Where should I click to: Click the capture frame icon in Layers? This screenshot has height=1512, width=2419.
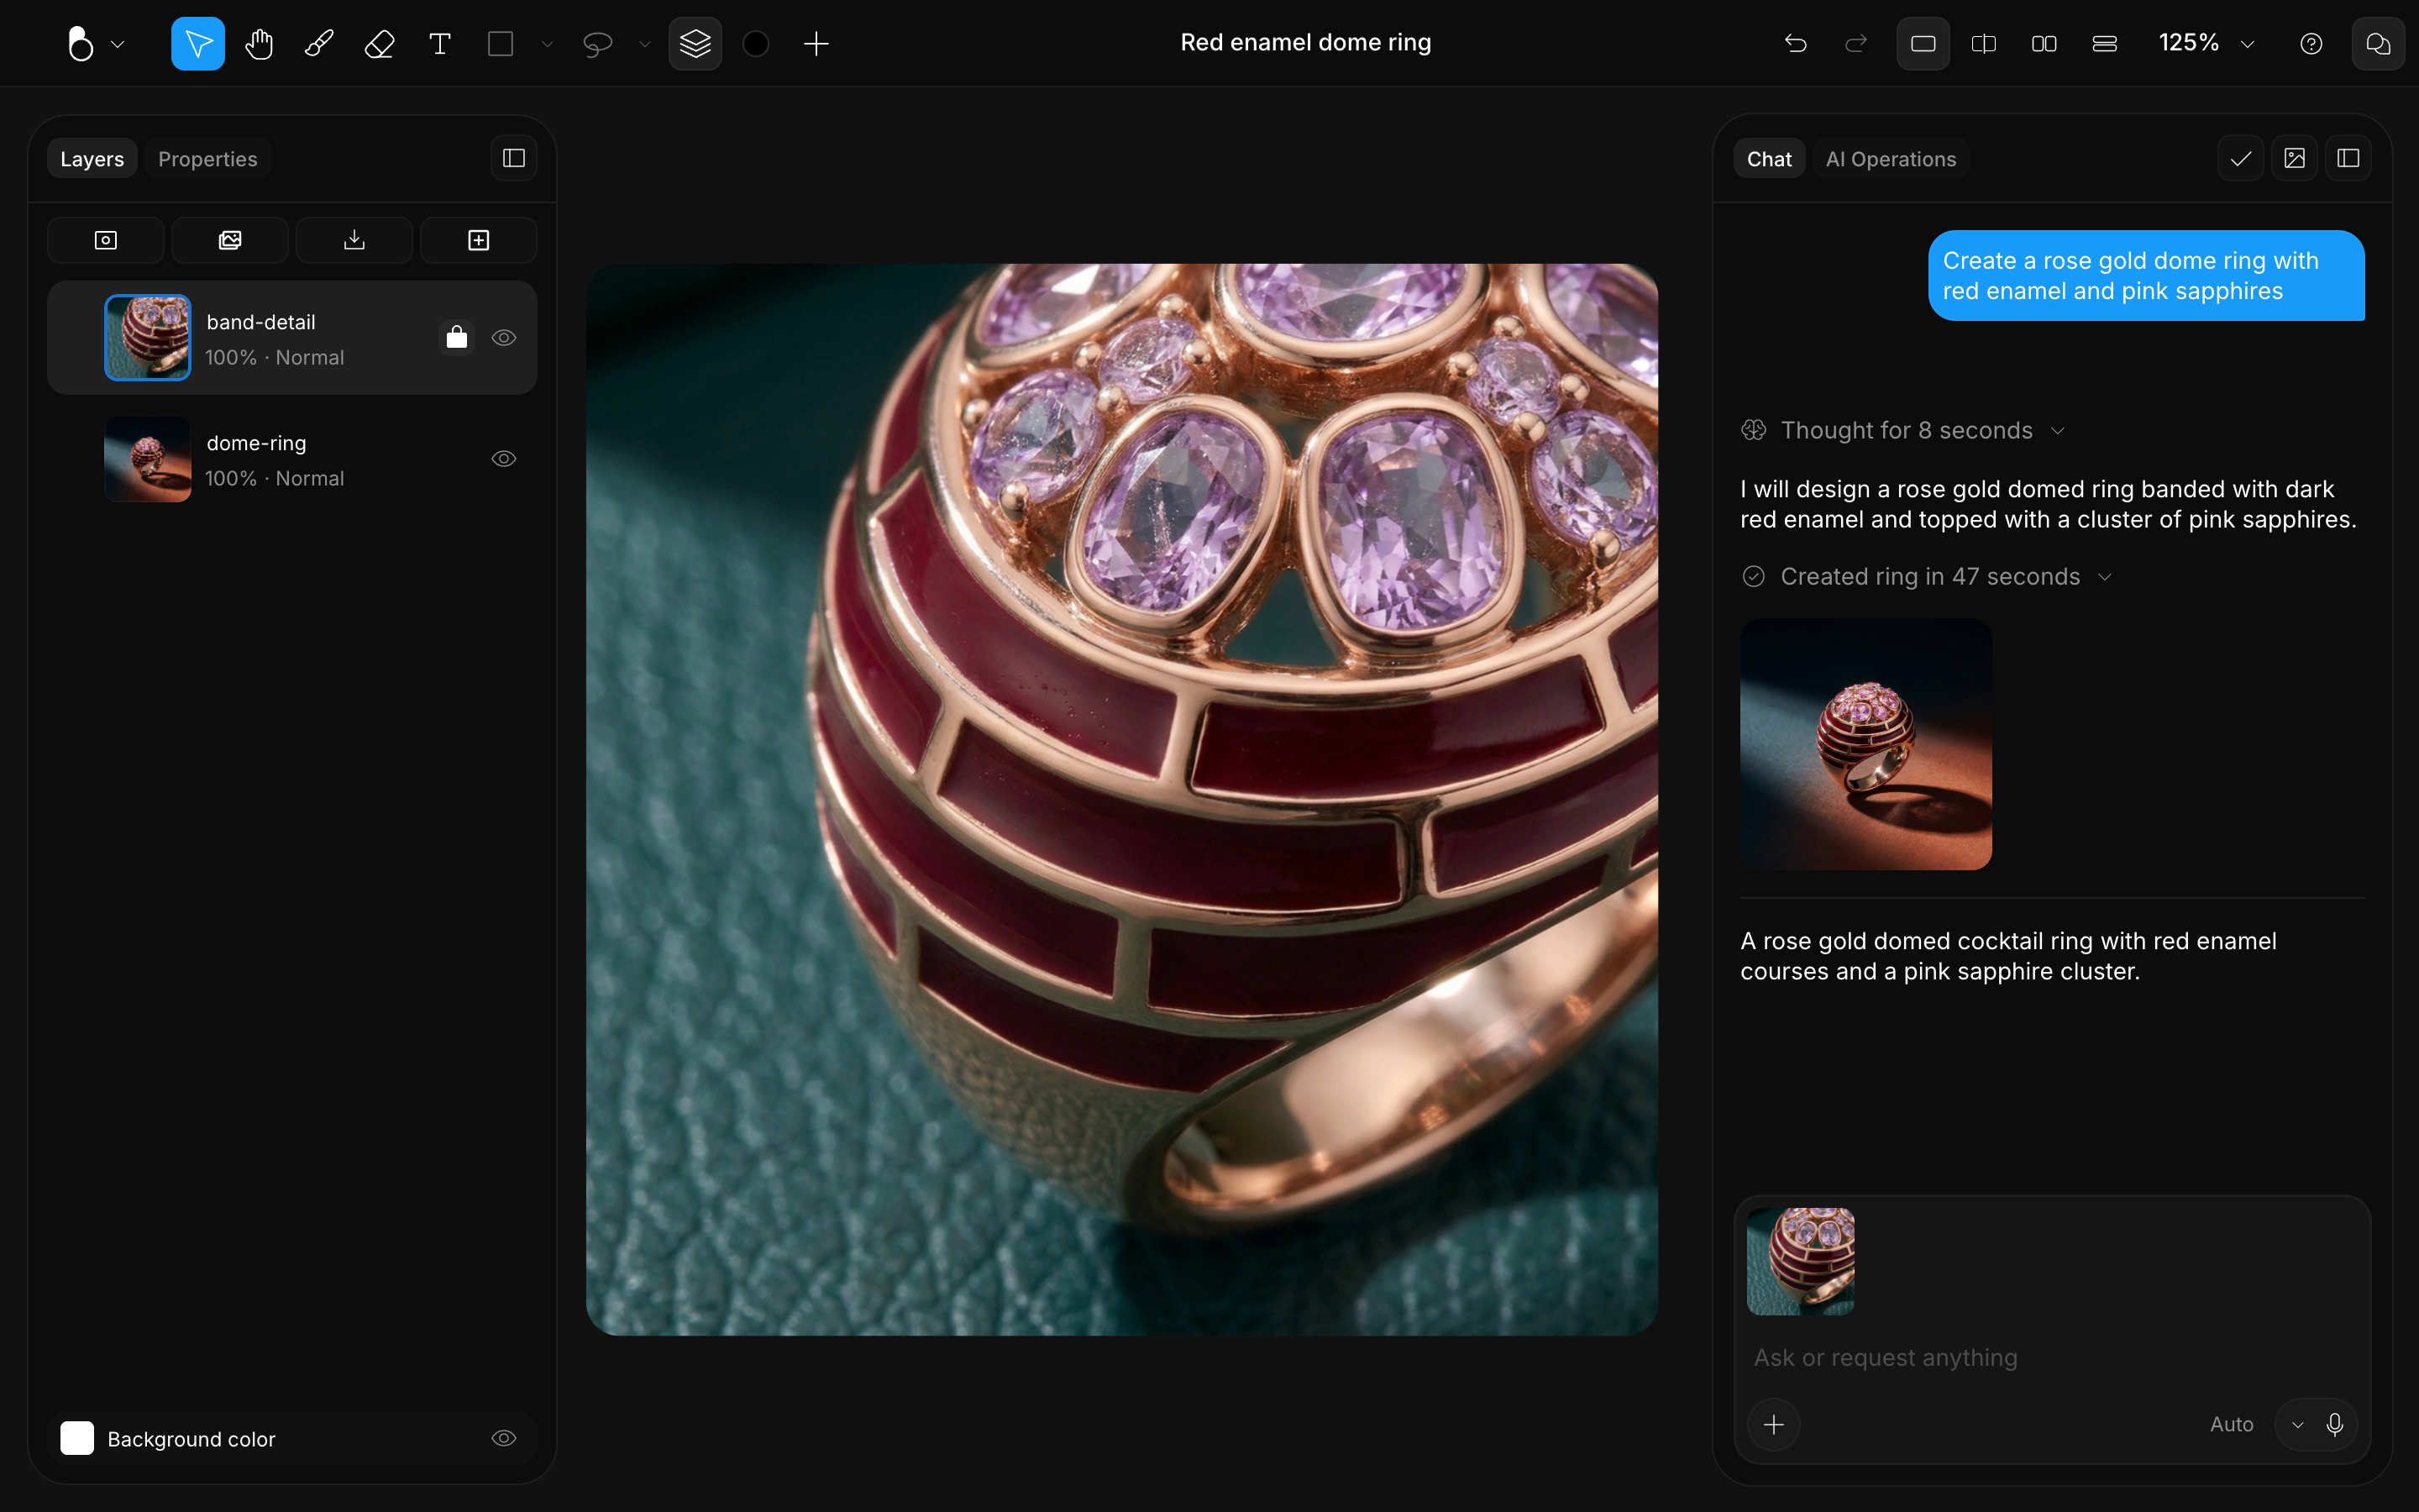tap(105, 240)
